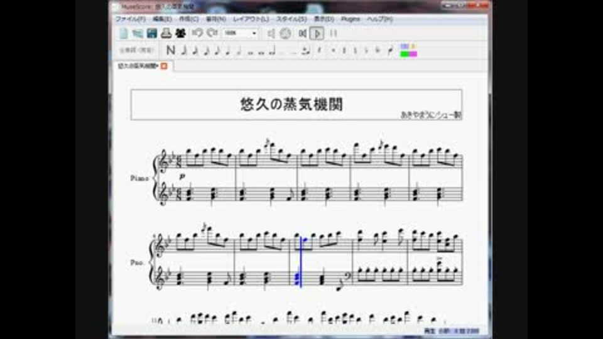Apply a natural accidental
The width and height of the screenshot is (603, 339).
(x=355, y=50)
